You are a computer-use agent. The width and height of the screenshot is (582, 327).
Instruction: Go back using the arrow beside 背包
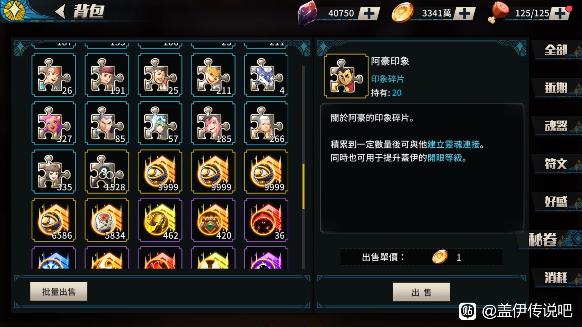(61, 12)
